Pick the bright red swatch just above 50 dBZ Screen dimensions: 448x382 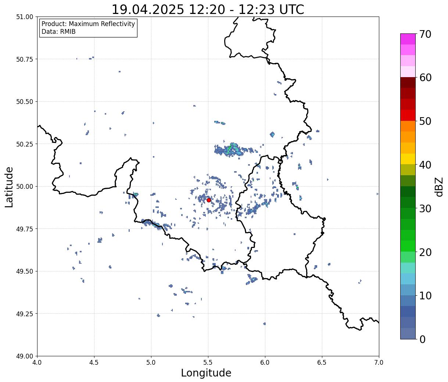pyautogui.click(x=408, y=115)
